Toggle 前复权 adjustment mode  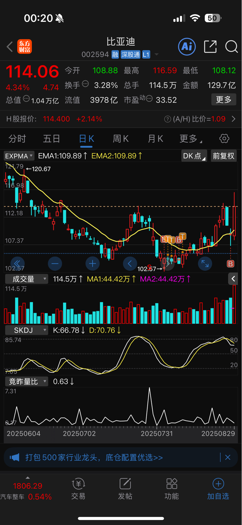coord(224,156)
